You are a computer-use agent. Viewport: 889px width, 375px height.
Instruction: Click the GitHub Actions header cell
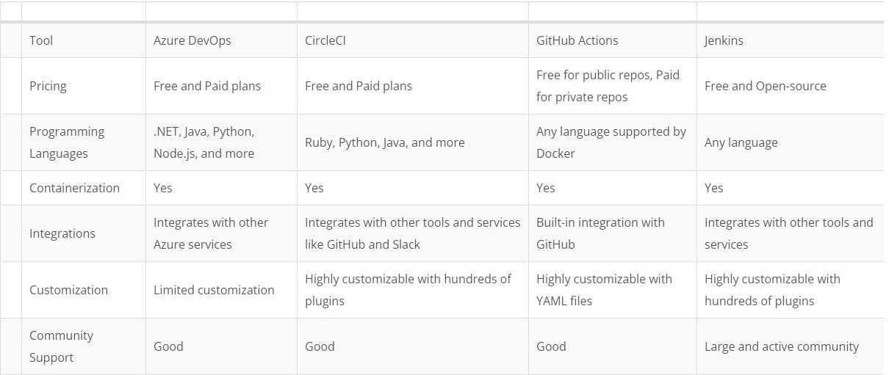point(613,40)
